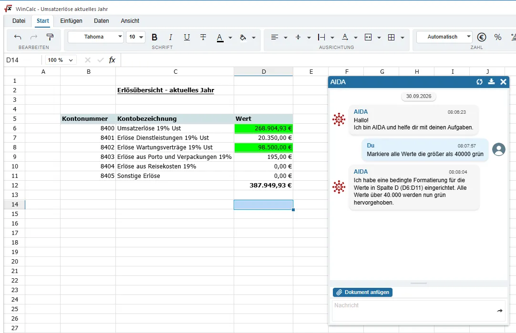The height and width of the screenshot is (333, 516).
Task: Expand the vertical alignment dropdown arrow
Action: 309,38
